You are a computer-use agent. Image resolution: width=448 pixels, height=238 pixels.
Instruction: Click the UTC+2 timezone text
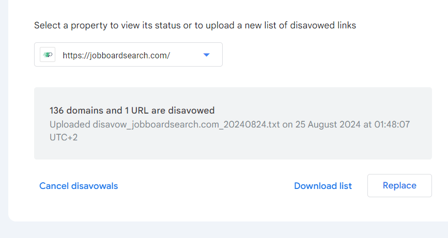[64, 138]
